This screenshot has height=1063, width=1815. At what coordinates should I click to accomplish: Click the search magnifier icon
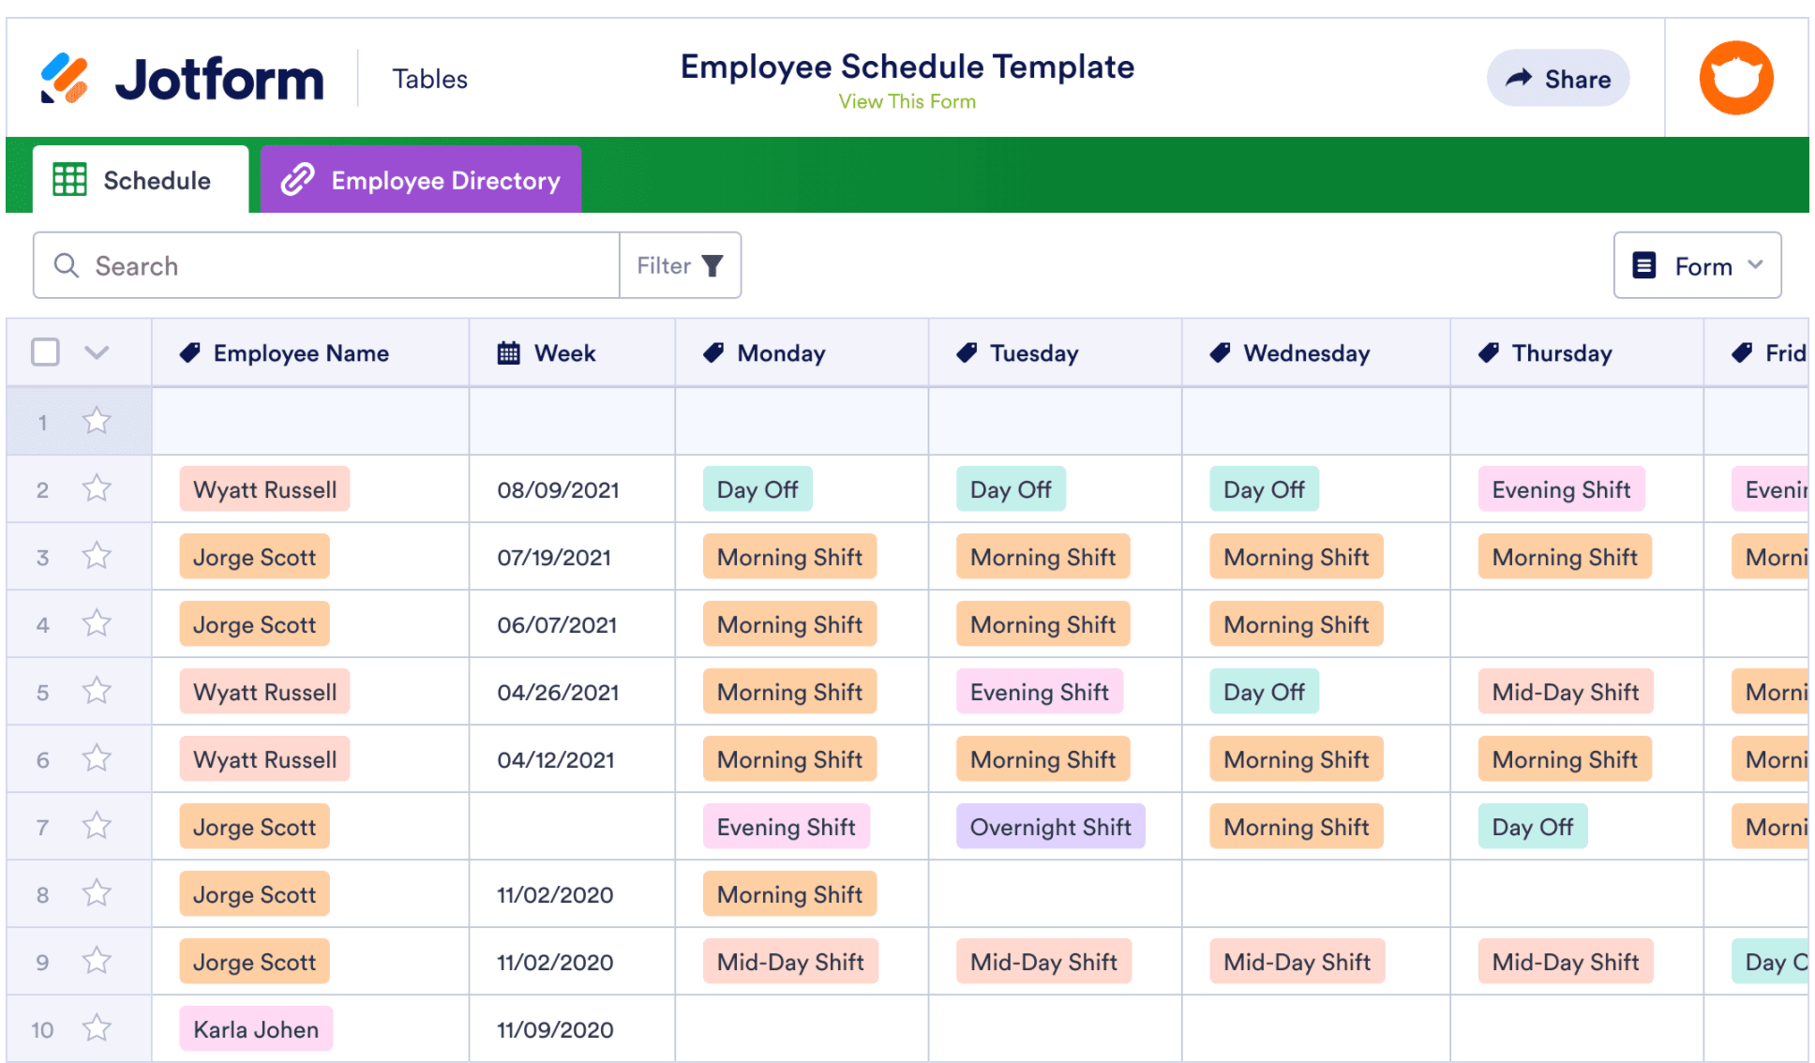[66, 266]
